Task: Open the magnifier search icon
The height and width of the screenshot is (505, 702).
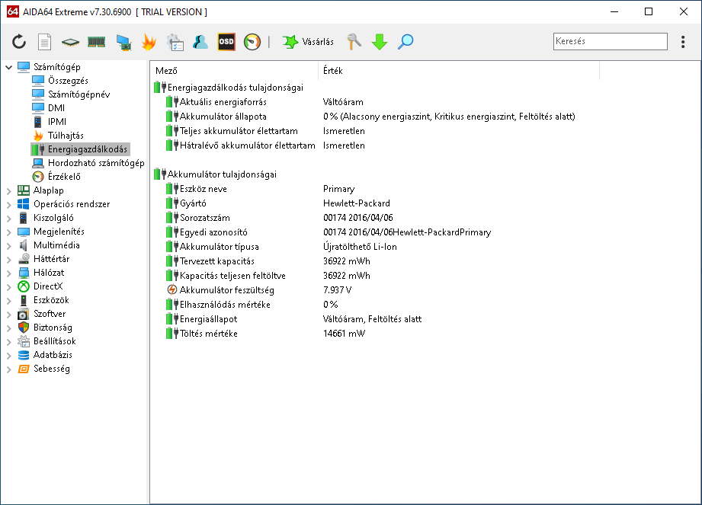Action: coord(405,42)
